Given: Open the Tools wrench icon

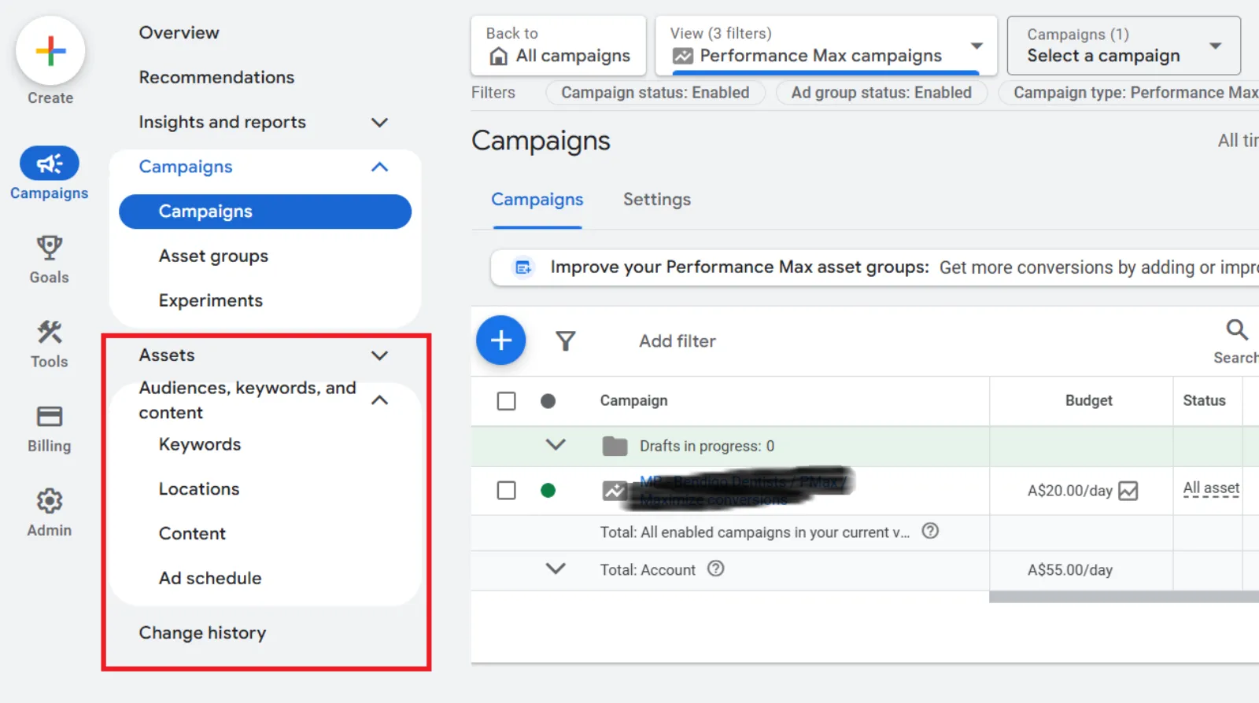Looking at the screenshot, I should click(50, 333).
